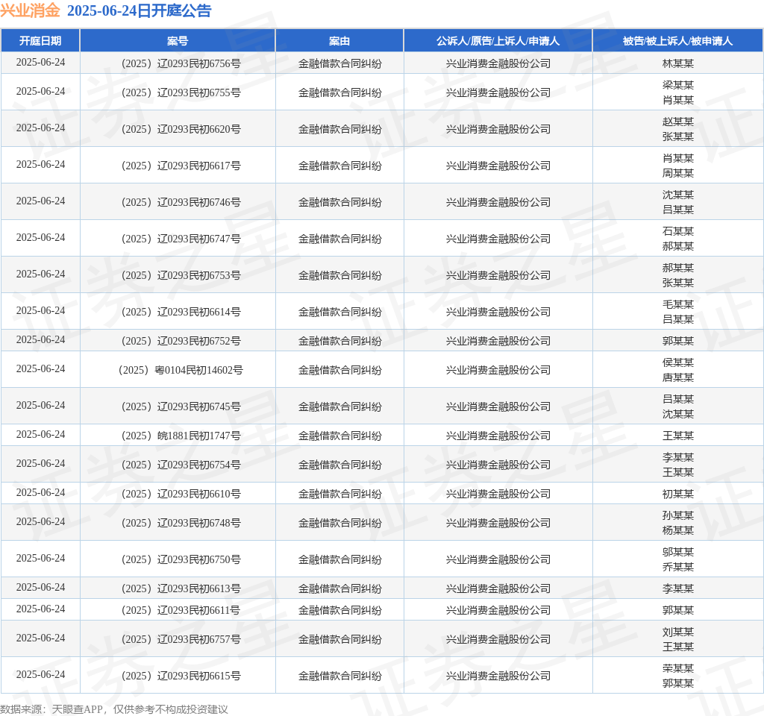Select the 被告/被上诉人/被申请人 header
This screenshot has width=764, height=716.
(677, 41)
